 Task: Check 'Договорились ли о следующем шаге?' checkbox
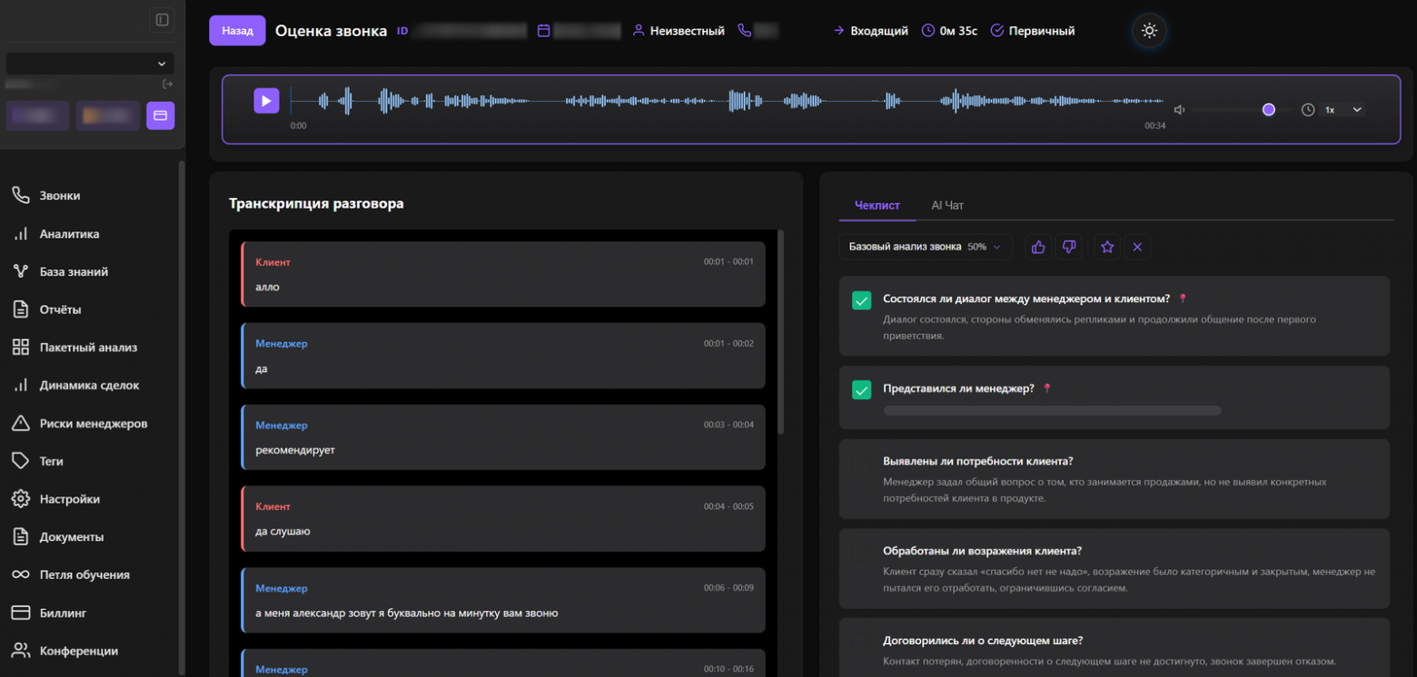click(862, 643)
